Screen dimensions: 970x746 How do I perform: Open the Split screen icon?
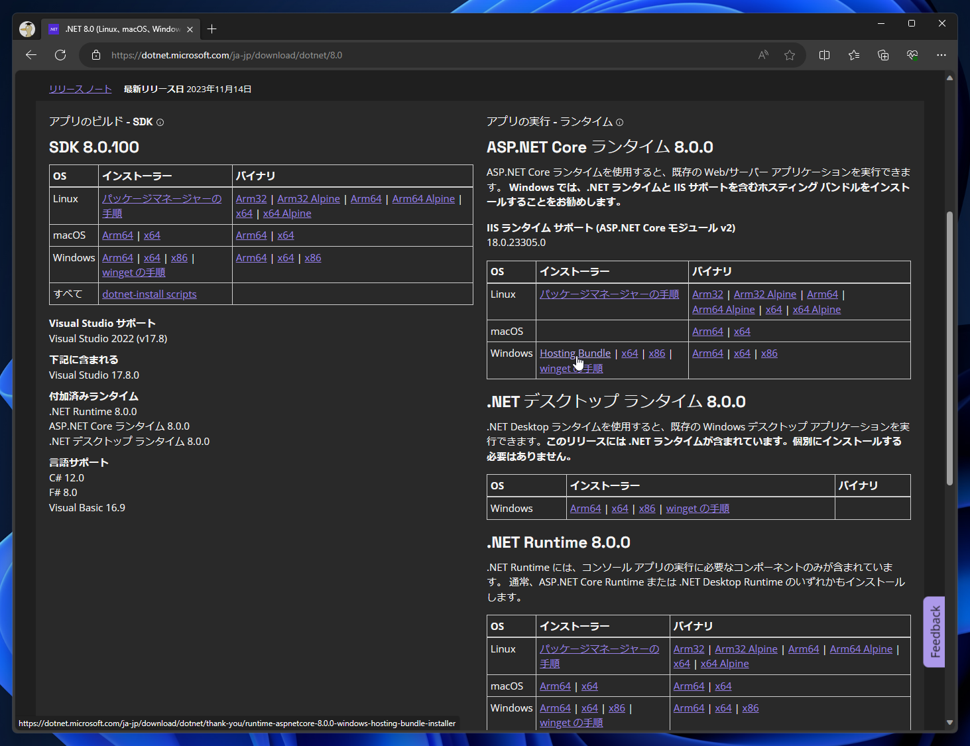pyautogui.click(x=824, y=55)
